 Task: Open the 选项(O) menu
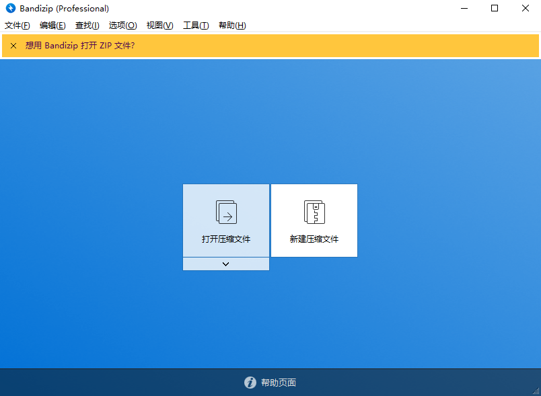click(x=122, y=26)
